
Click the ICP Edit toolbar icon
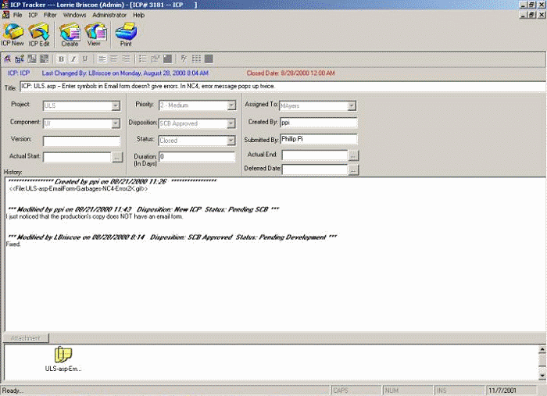[x=39, y=34]
